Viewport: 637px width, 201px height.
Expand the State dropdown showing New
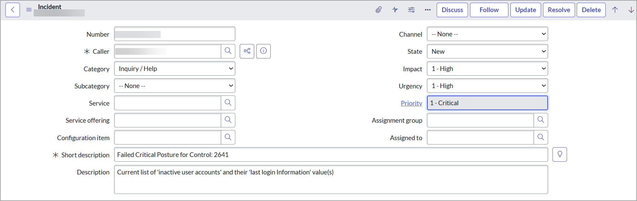tap(487, 51)
